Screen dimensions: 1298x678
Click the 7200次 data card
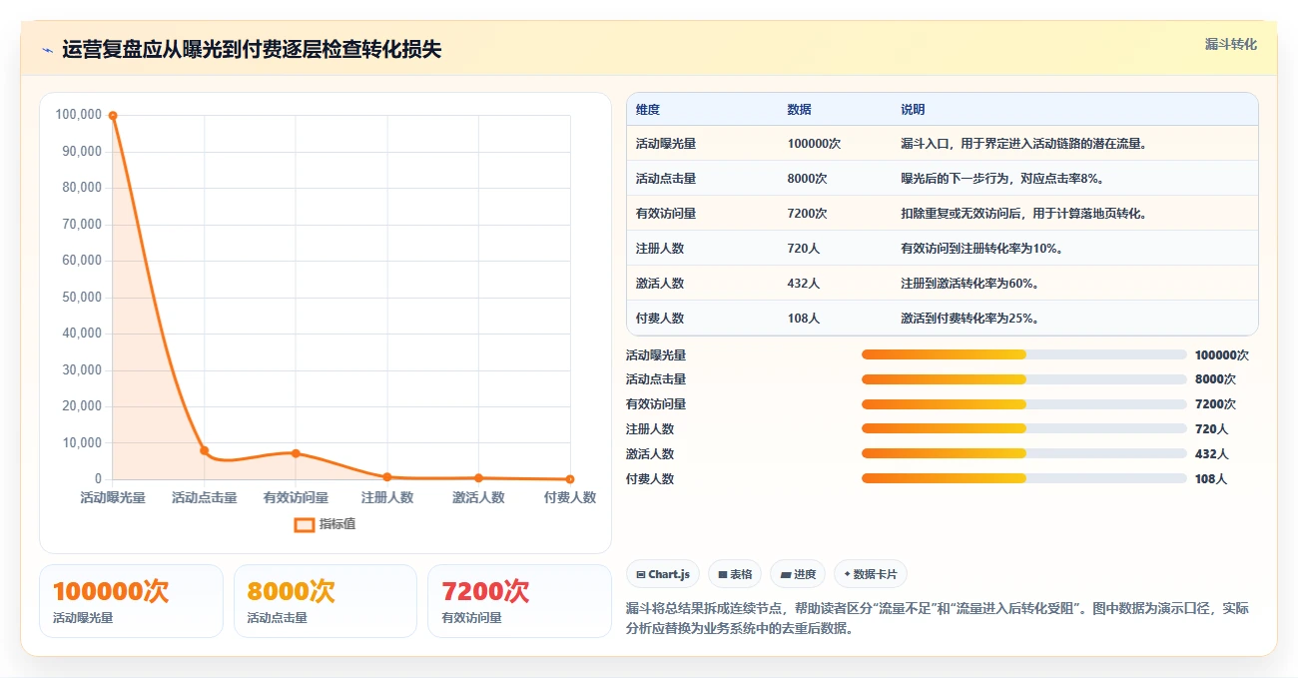point(519,601)
